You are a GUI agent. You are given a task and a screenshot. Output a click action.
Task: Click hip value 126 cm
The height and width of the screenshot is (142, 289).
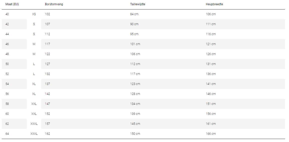point(211,54)
